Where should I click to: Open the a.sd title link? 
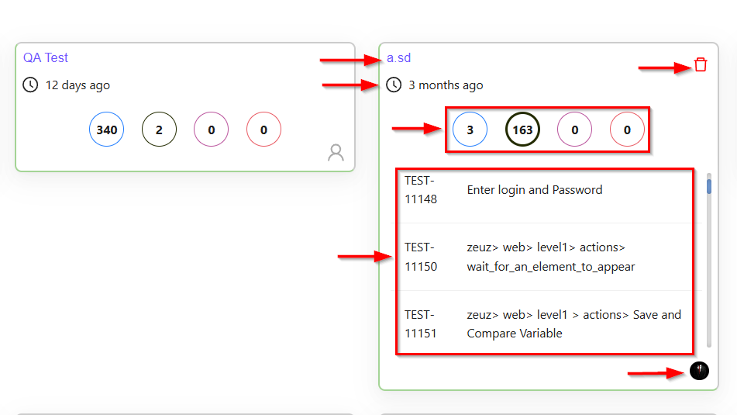tap(398, 57)
